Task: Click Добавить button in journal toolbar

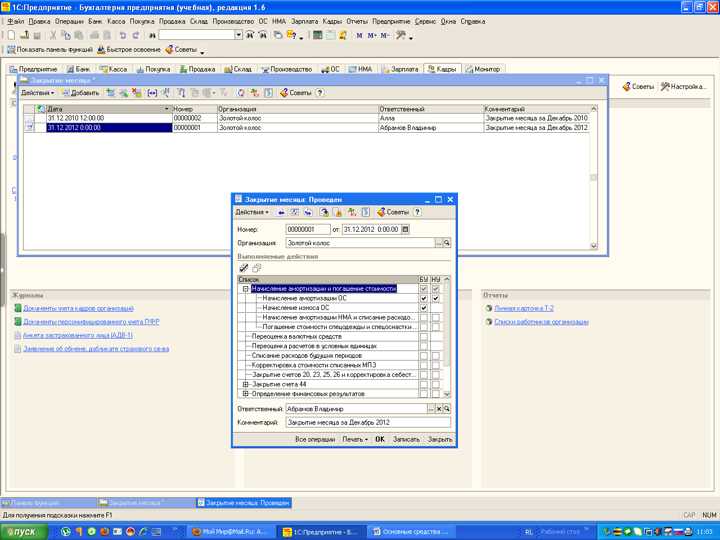Action: pos(80,93)
